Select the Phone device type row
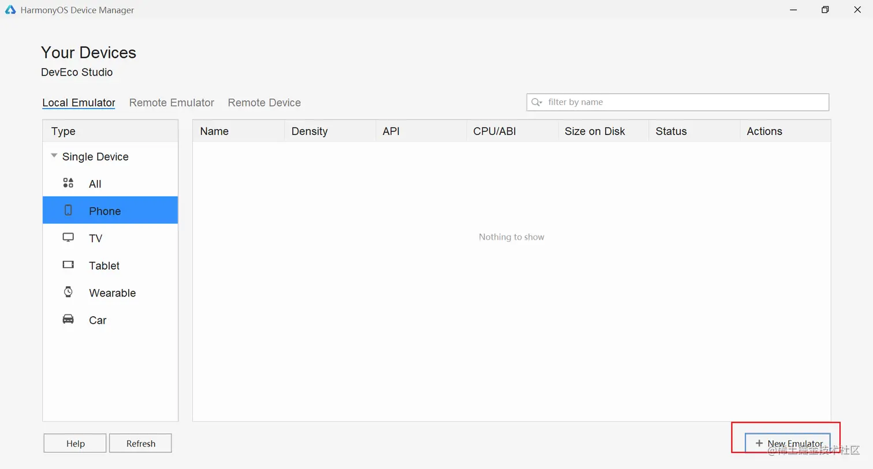This screenshot has width=873, height=469. click(110, 210)
